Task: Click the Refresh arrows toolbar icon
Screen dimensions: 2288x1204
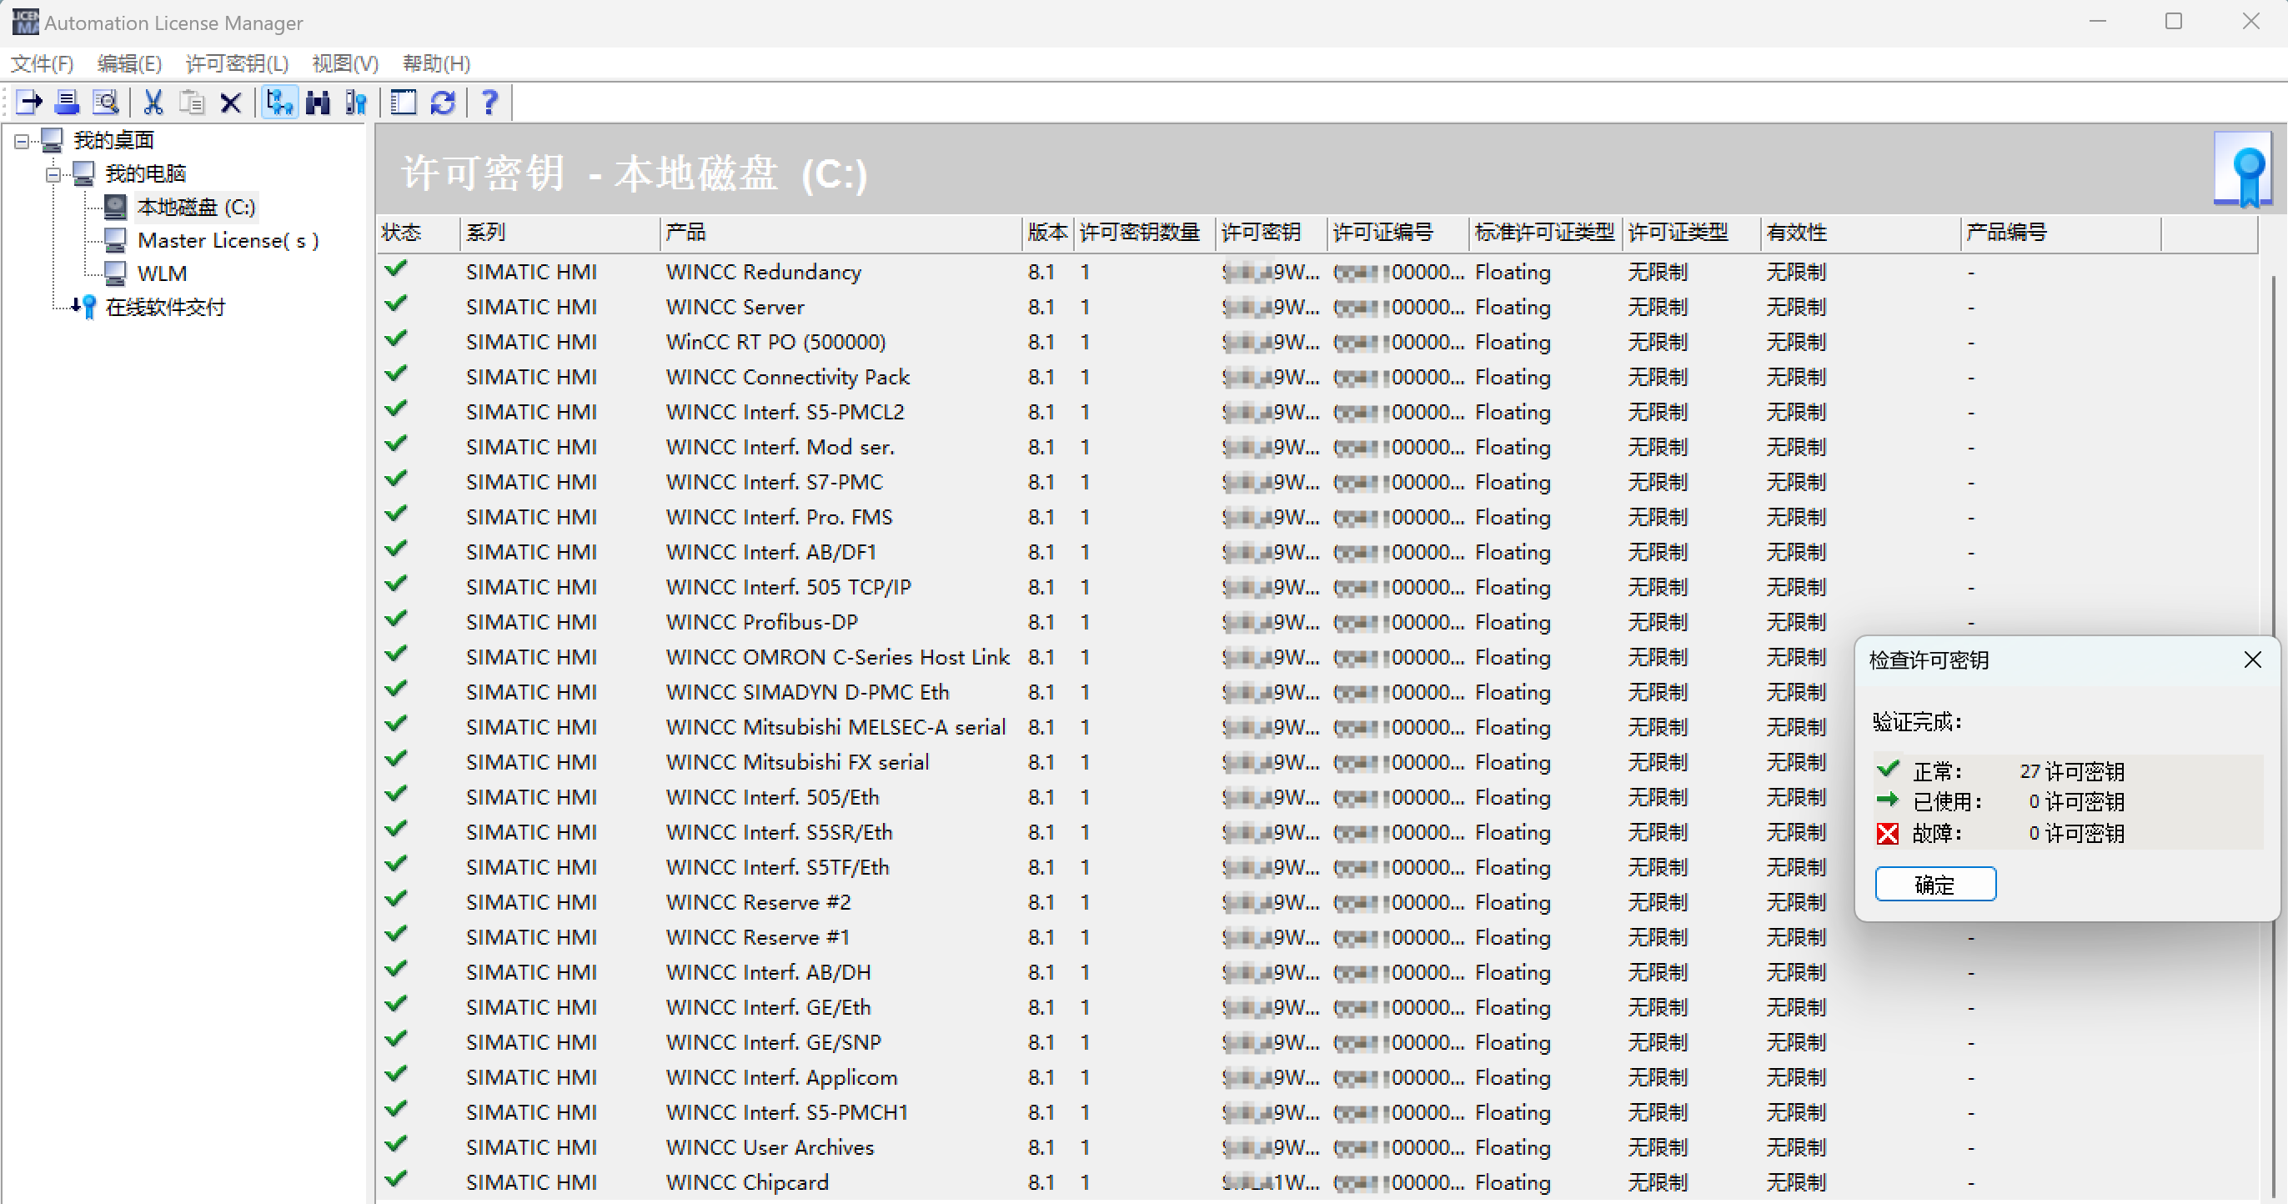Action: pos(442,103)
